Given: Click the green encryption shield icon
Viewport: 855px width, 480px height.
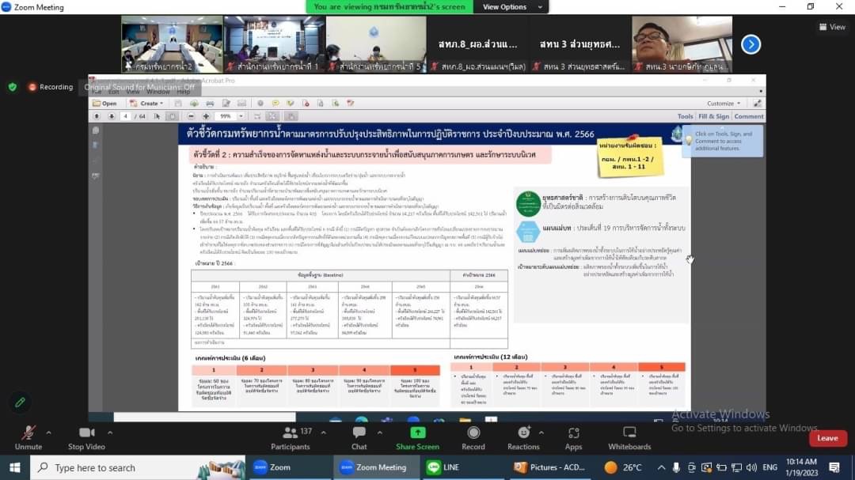Looking at the screenshot, I should click(x=13, y=87).
